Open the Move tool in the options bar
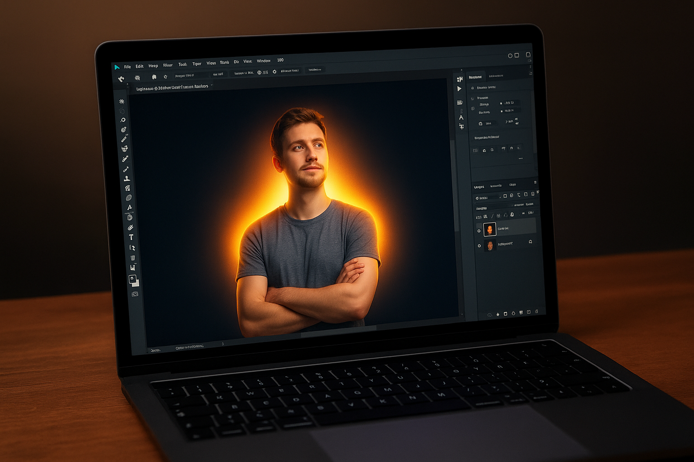This screenshot has width=694, height=462. click(x=121, y=78)
